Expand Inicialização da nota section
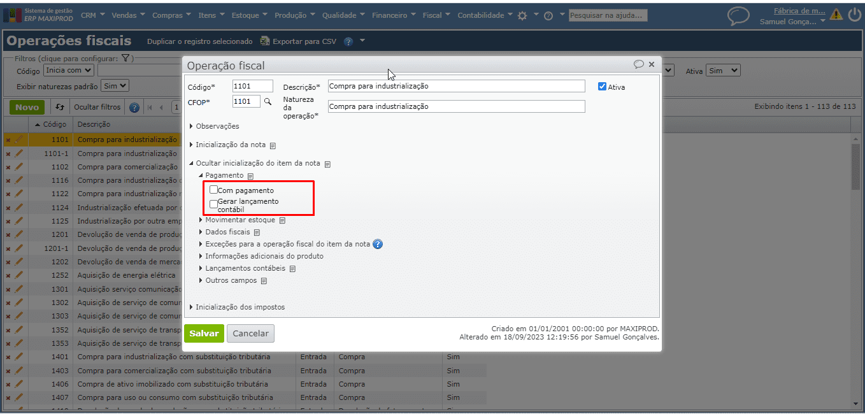 pyautogui.click(x=227, y=145)
